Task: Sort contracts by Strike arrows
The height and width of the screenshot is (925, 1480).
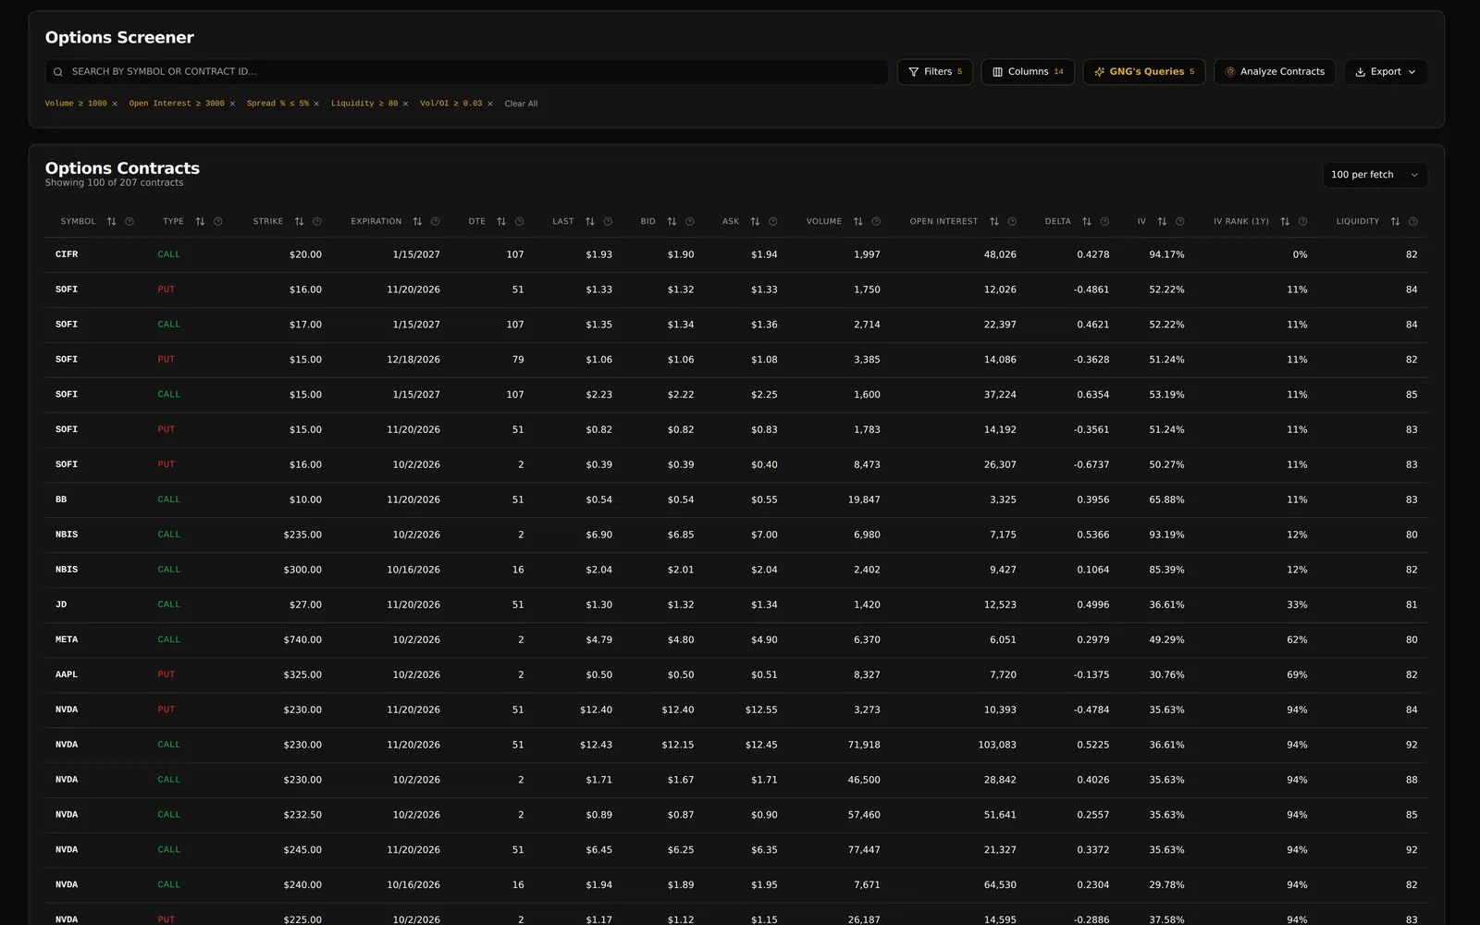Action: [x=299, y=222]
